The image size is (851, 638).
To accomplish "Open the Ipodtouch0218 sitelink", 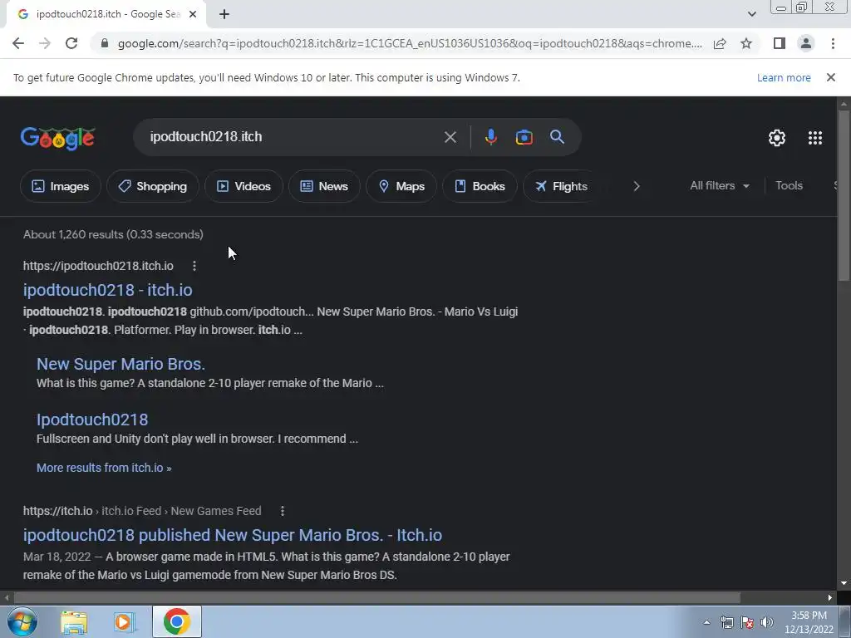I will coord(92,420).
